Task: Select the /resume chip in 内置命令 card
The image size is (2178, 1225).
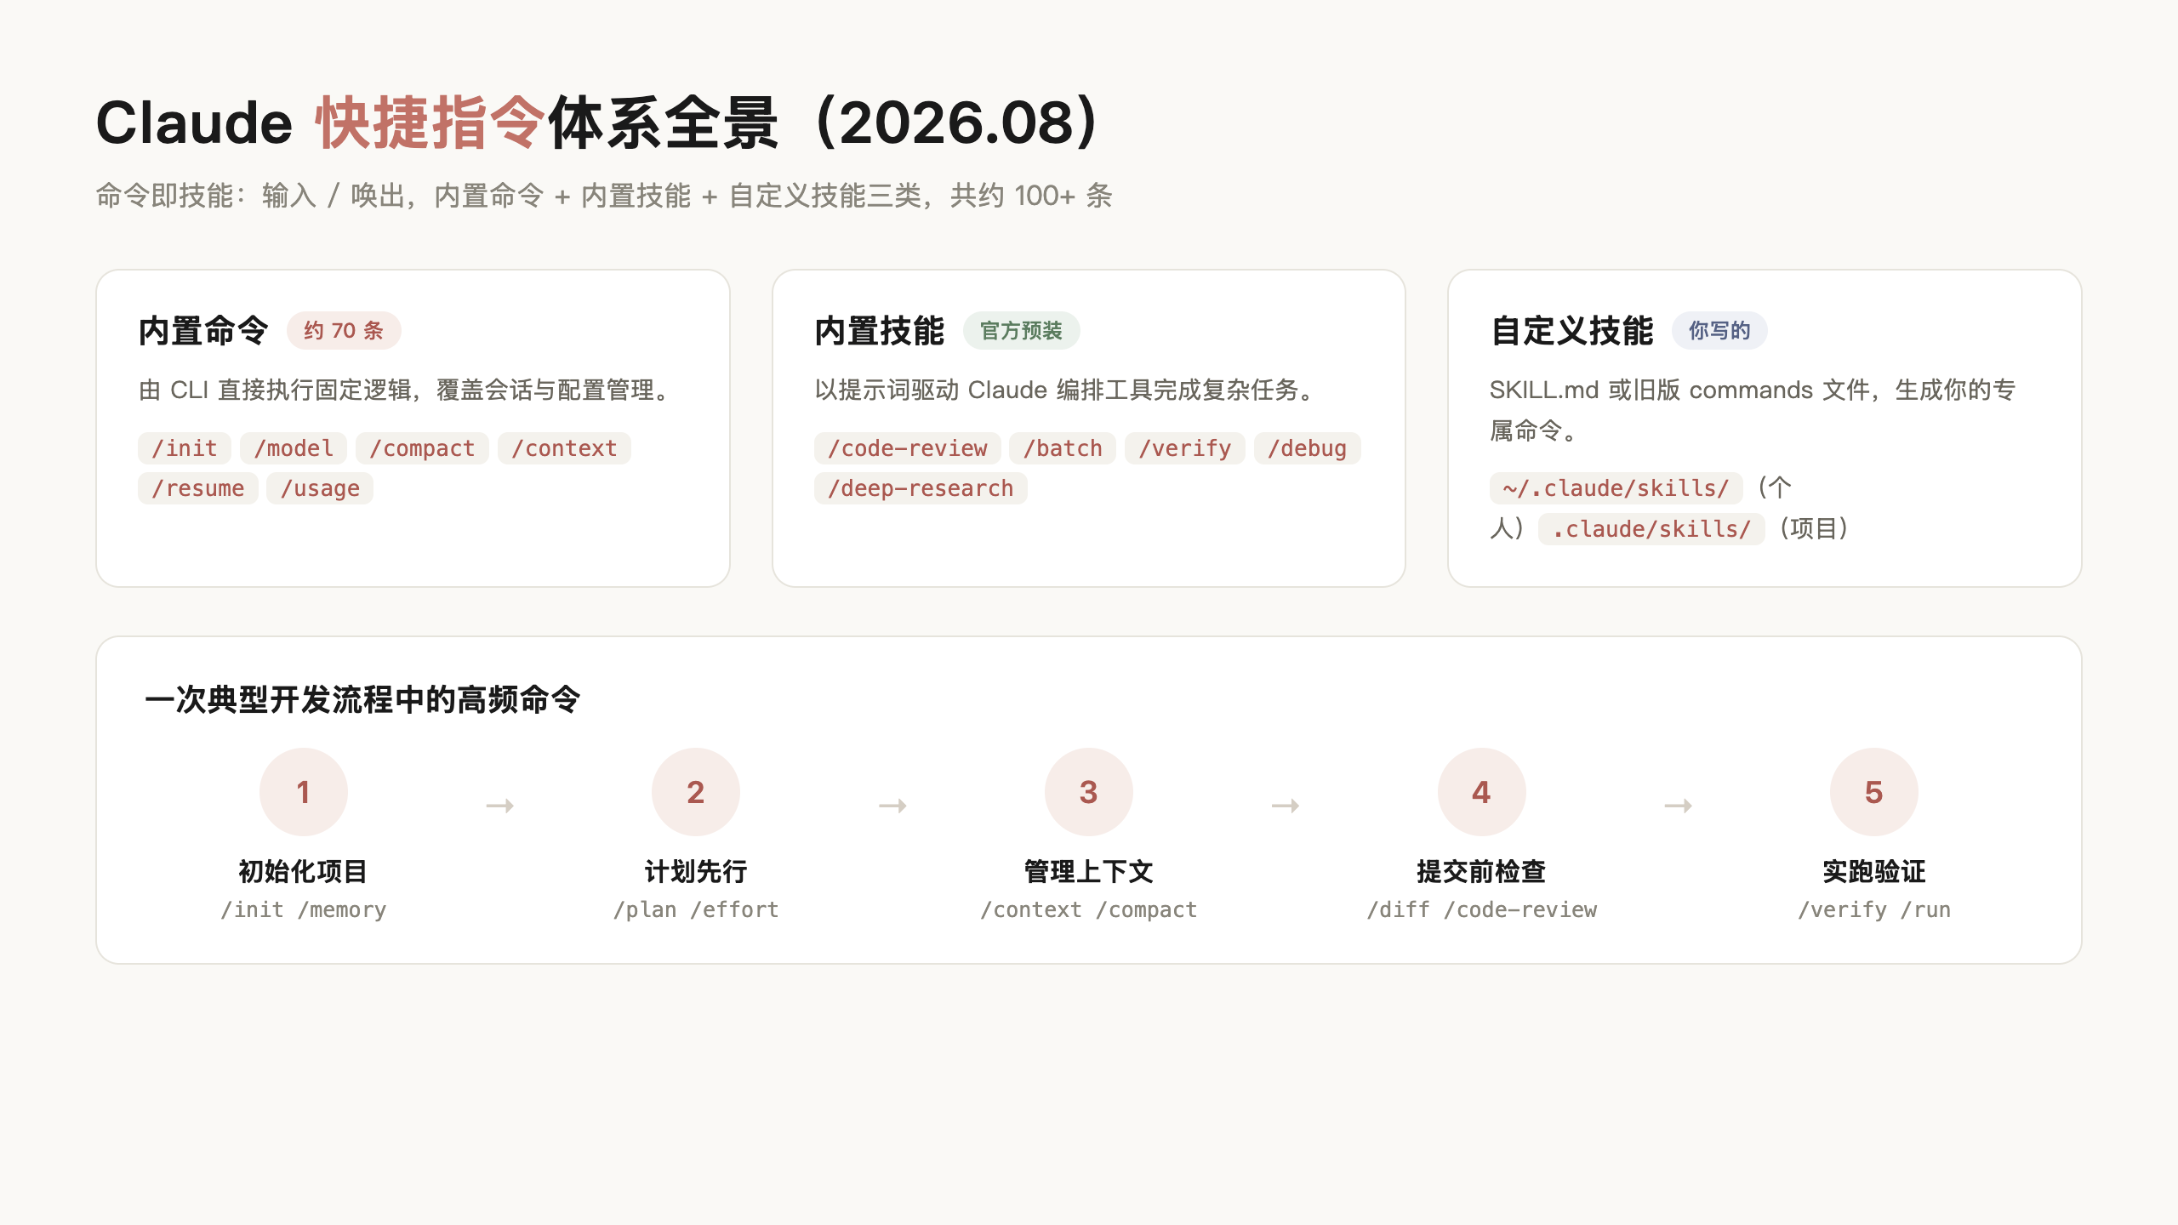Action: pyautogui.click(x=198, y=488)
